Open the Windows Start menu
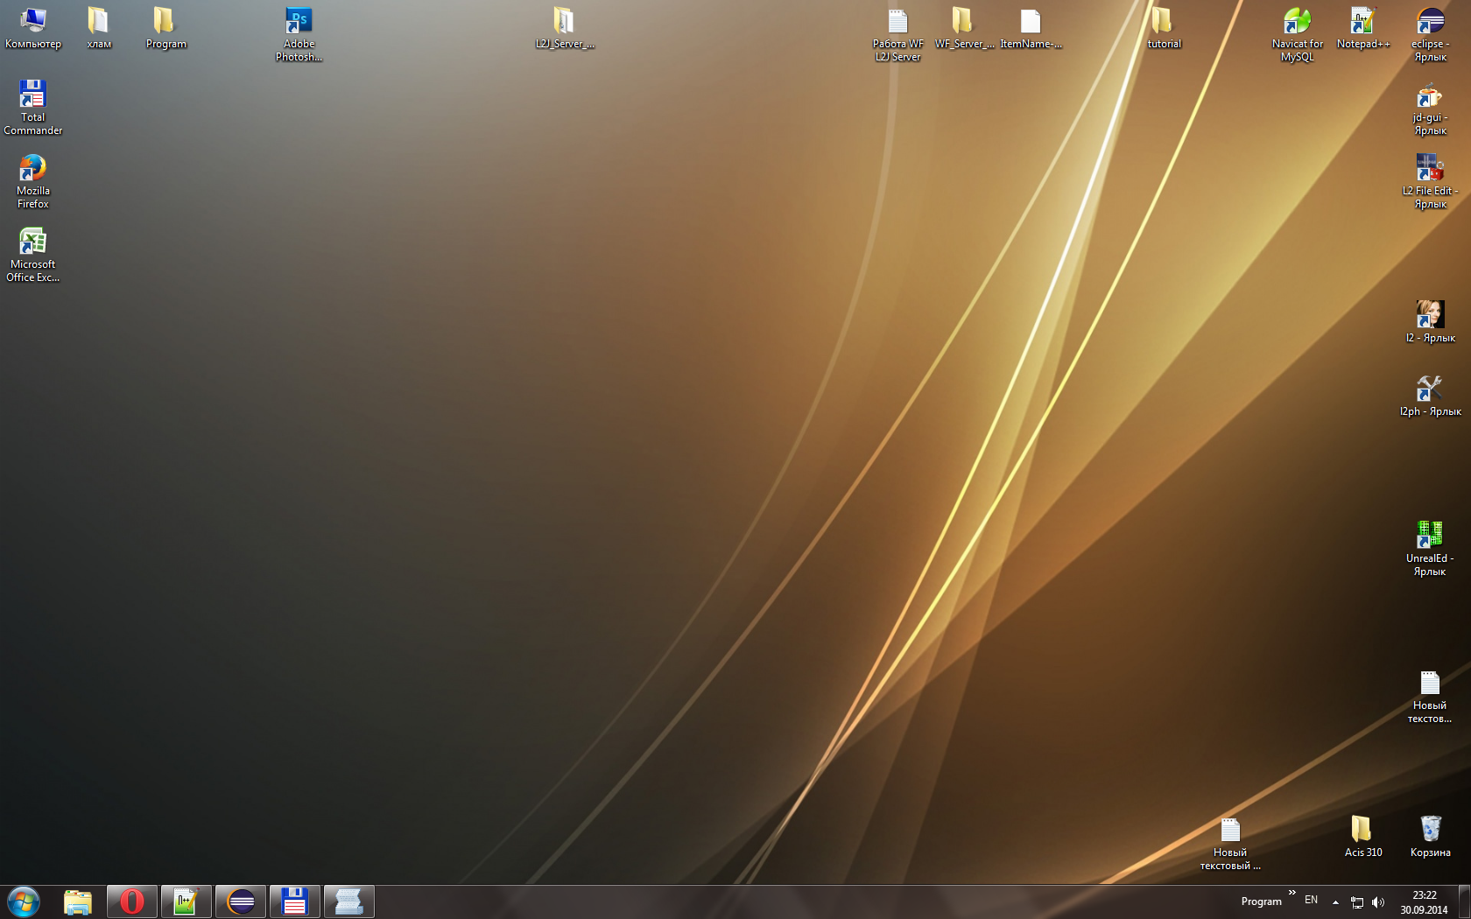 point(24,901)
